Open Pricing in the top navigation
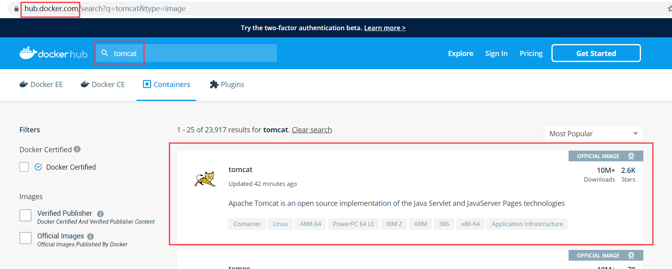 tap(531, 53)
